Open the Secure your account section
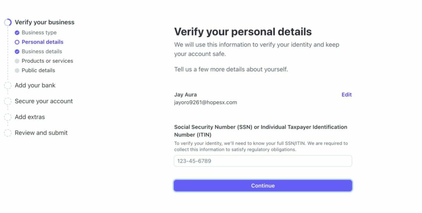422x213 pixels. [x=44, y=101]
